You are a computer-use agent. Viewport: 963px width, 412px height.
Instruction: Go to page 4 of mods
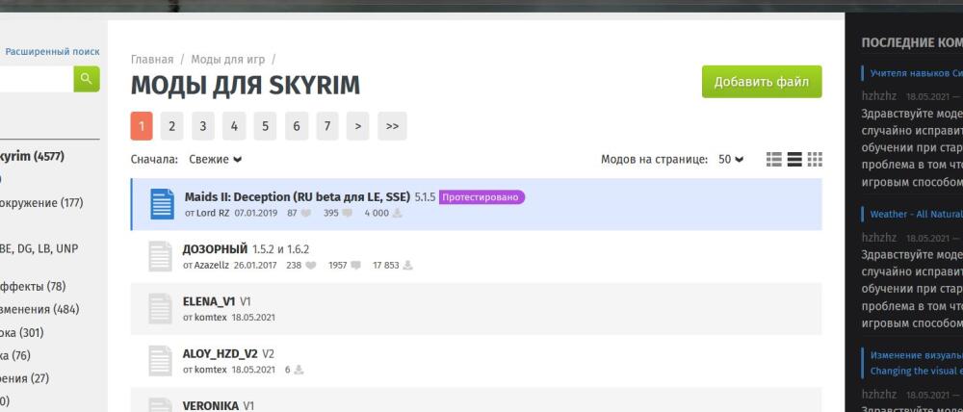[234, 126]
